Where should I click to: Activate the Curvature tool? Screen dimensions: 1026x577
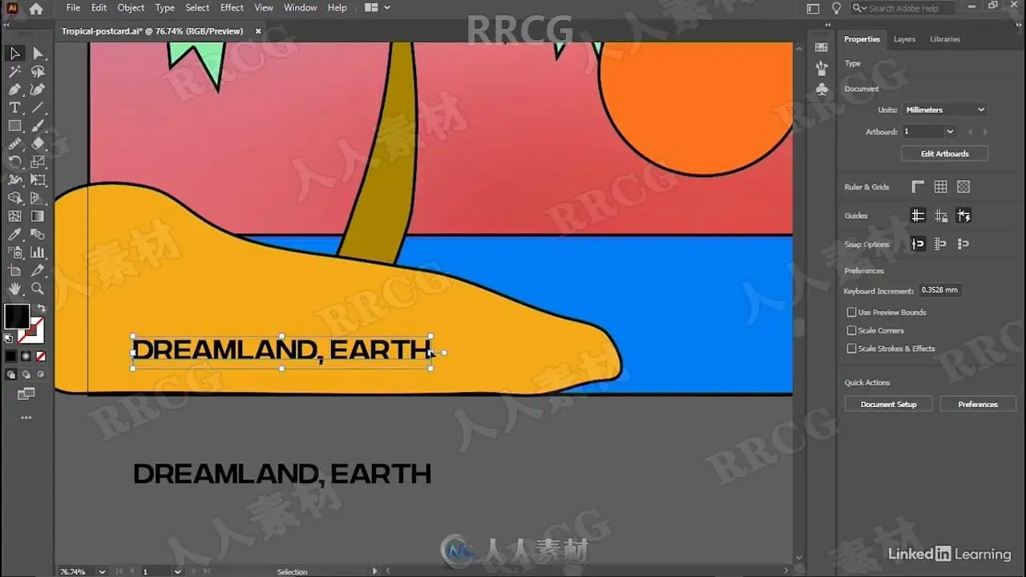coord(38,90)
